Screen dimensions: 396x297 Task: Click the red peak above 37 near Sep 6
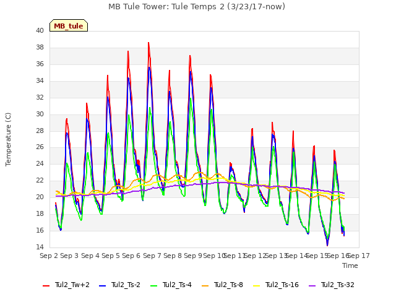128,51
